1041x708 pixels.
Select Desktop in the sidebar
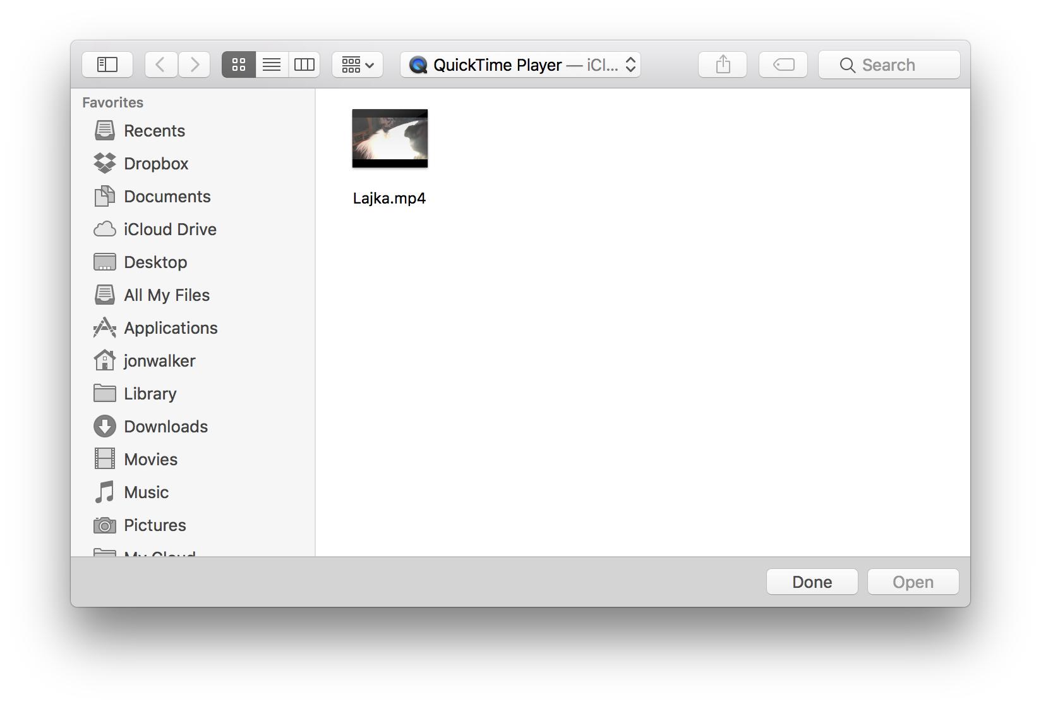(193, 262)
